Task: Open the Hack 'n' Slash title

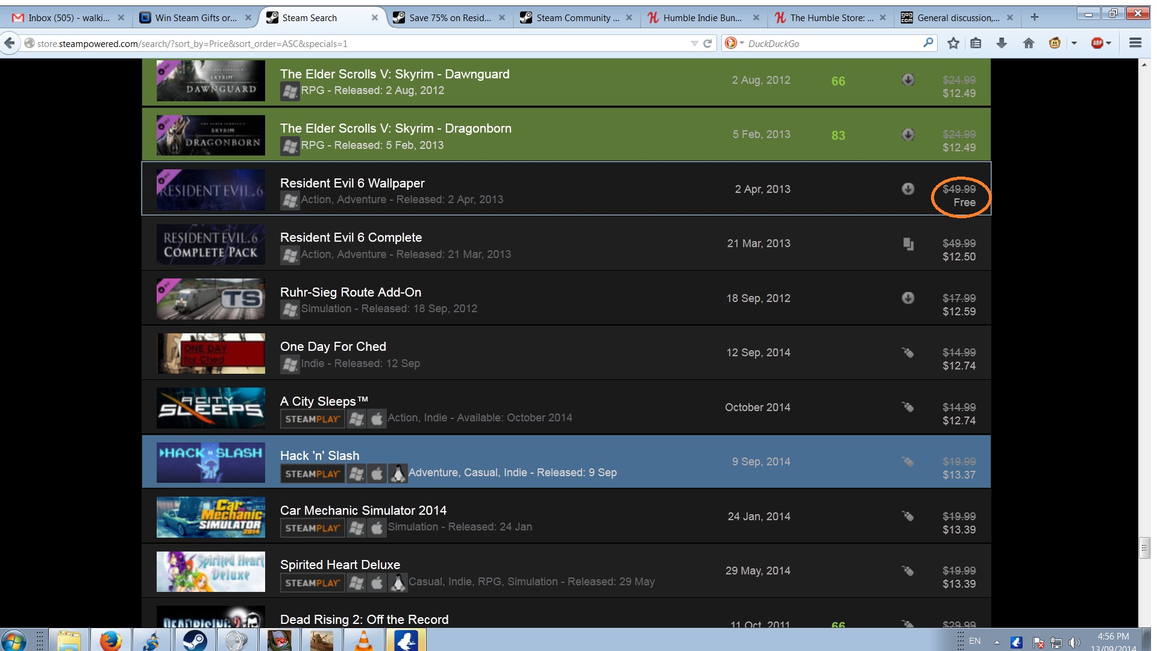Action: pyautogui.click(x=319, y=456)
